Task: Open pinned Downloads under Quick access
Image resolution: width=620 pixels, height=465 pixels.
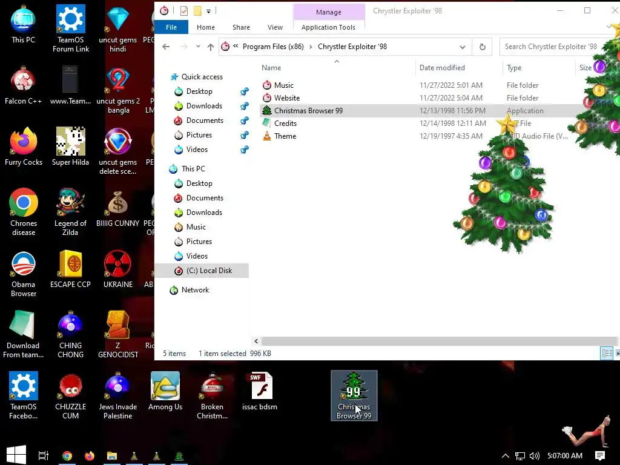Action: click(x=204, y=106)
